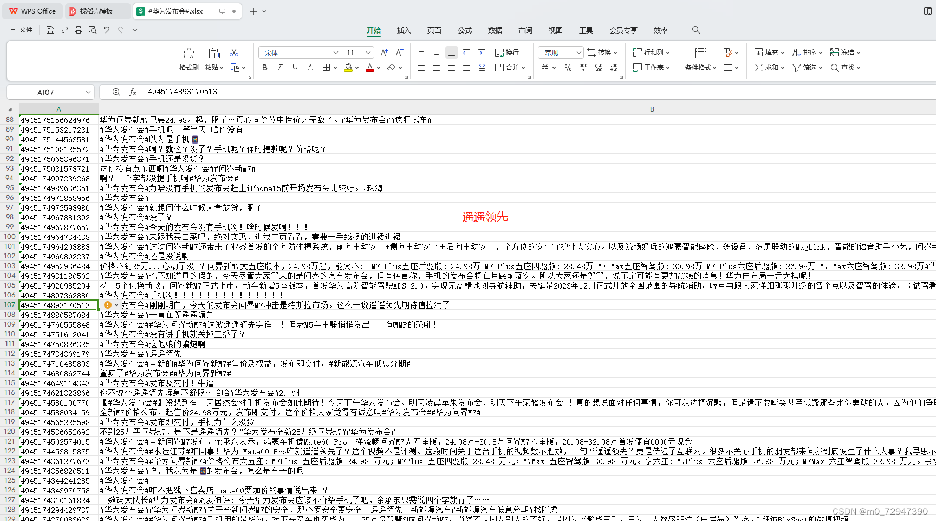This screenshot has height=521, width=936.
Task: Undo last action with undo arrow
Action: (107, 30)
